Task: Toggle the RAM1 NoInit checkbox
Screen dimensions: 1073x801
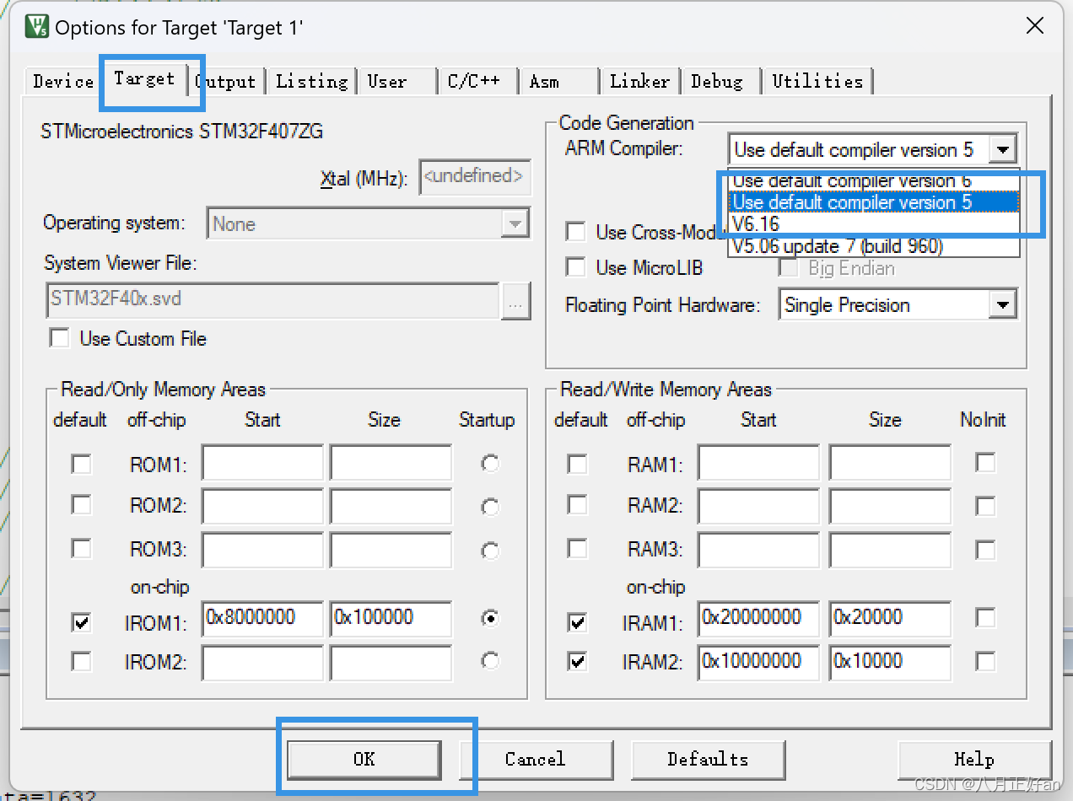Action: (x=985, y=462)
